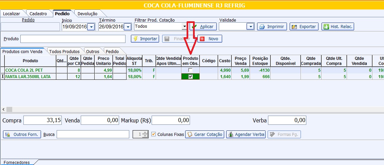384x165 pixels.
Task: Click the disabled Formas Pg. button
Action: (x=284, y=135)
